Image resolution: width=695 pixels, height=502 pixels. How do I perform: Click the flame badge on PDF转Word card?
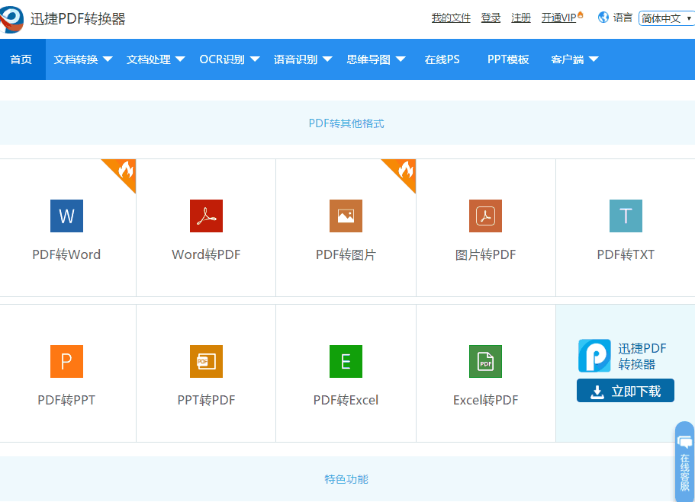coord(125,169)
